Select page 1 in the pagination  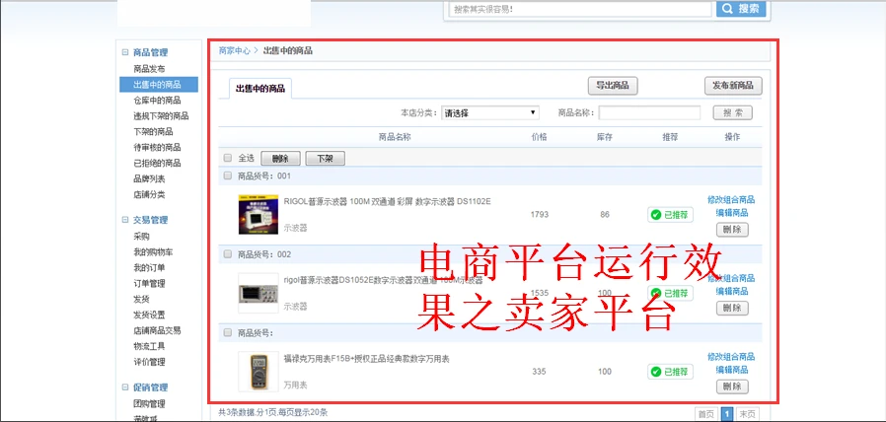tap(728, 414)
